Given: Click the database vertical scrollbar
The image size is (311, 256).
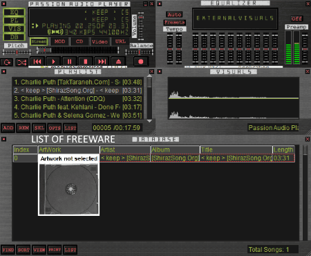Looking at the screenshot, I should click(305, 193).
